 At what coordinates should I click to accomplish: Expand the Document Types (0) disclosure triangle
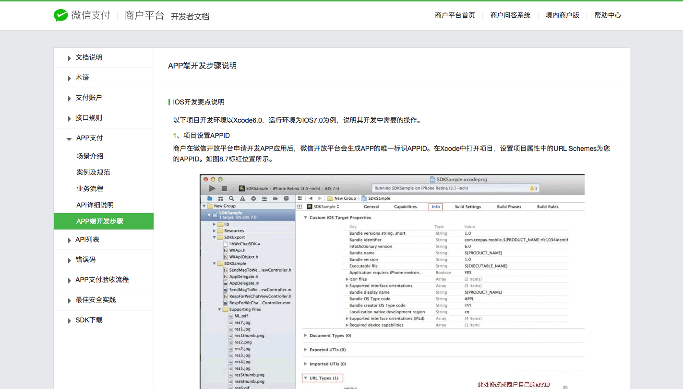tap(306, 335)
